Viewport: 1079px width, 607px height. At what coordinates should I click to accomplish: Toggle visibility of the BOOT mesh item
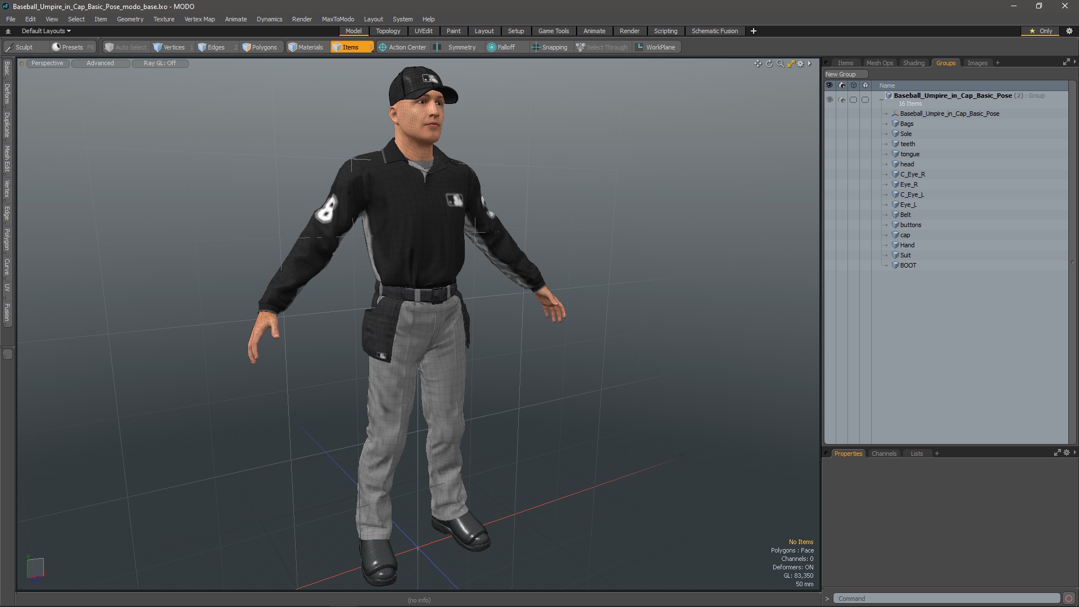point(829,265)
